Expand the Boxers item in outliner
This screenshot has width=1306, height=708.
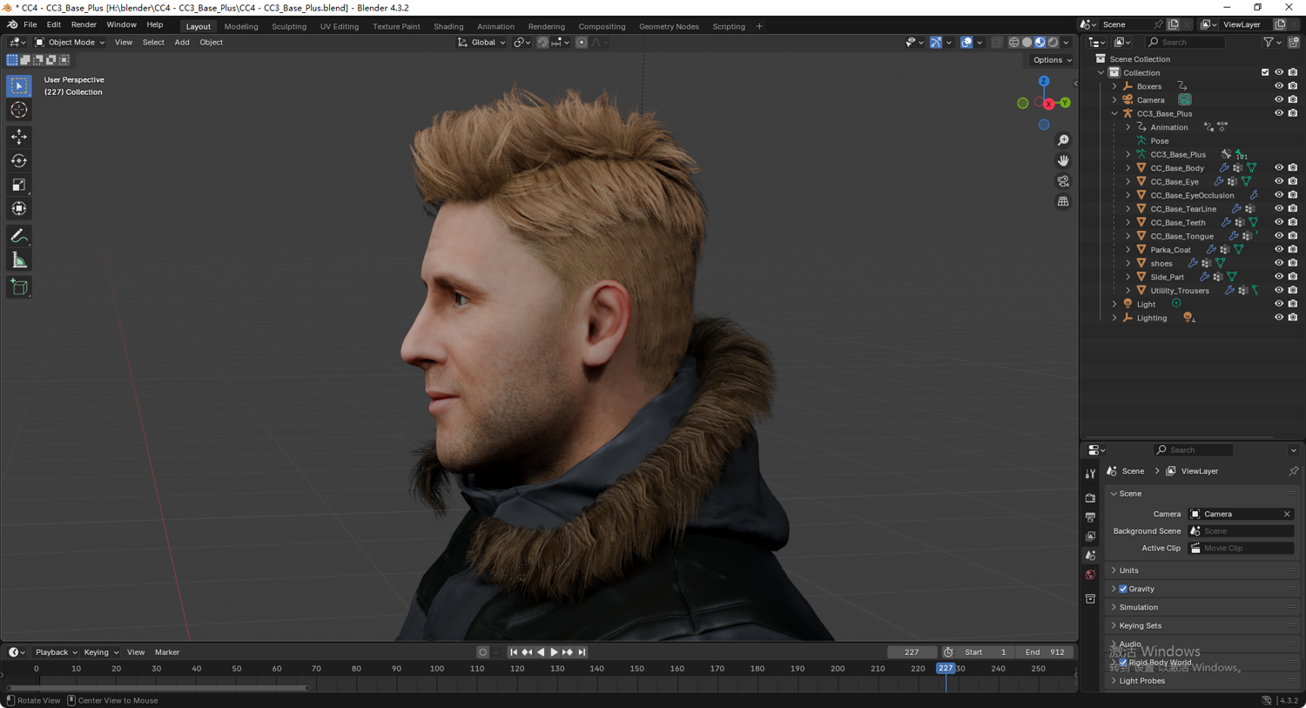point(1114,87)
